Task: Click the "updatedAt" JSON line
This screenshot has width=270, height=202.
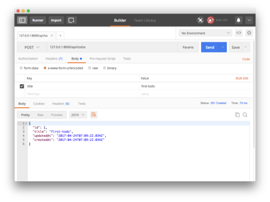Action: click(x=69, y=136)
